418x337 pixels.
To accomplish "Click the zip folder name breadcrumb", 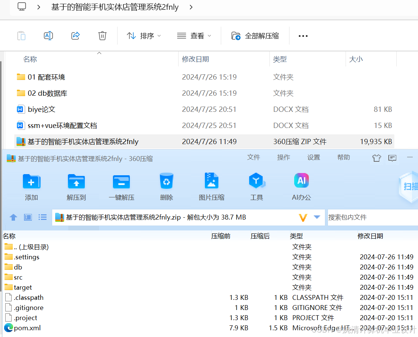I will [114, 7].
